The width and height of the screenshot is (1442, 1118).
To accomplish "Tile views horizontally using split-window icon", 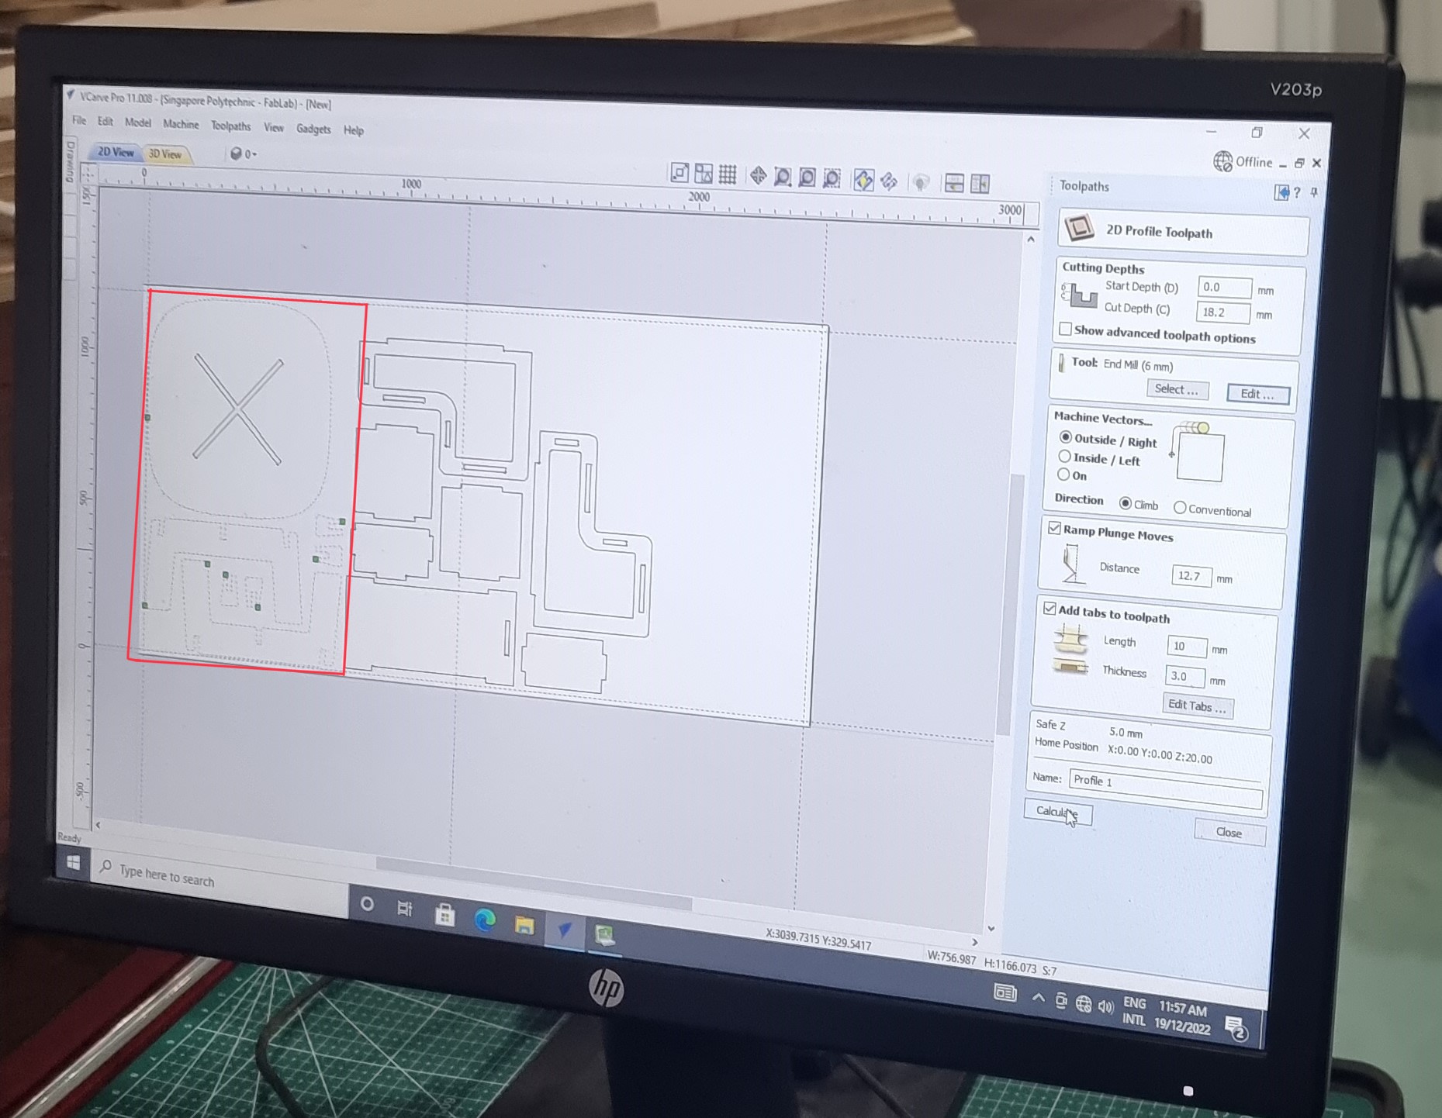I will coord(954,183).
